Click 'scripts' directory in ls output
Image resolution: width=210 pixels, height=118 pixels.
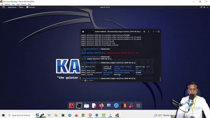139,74
